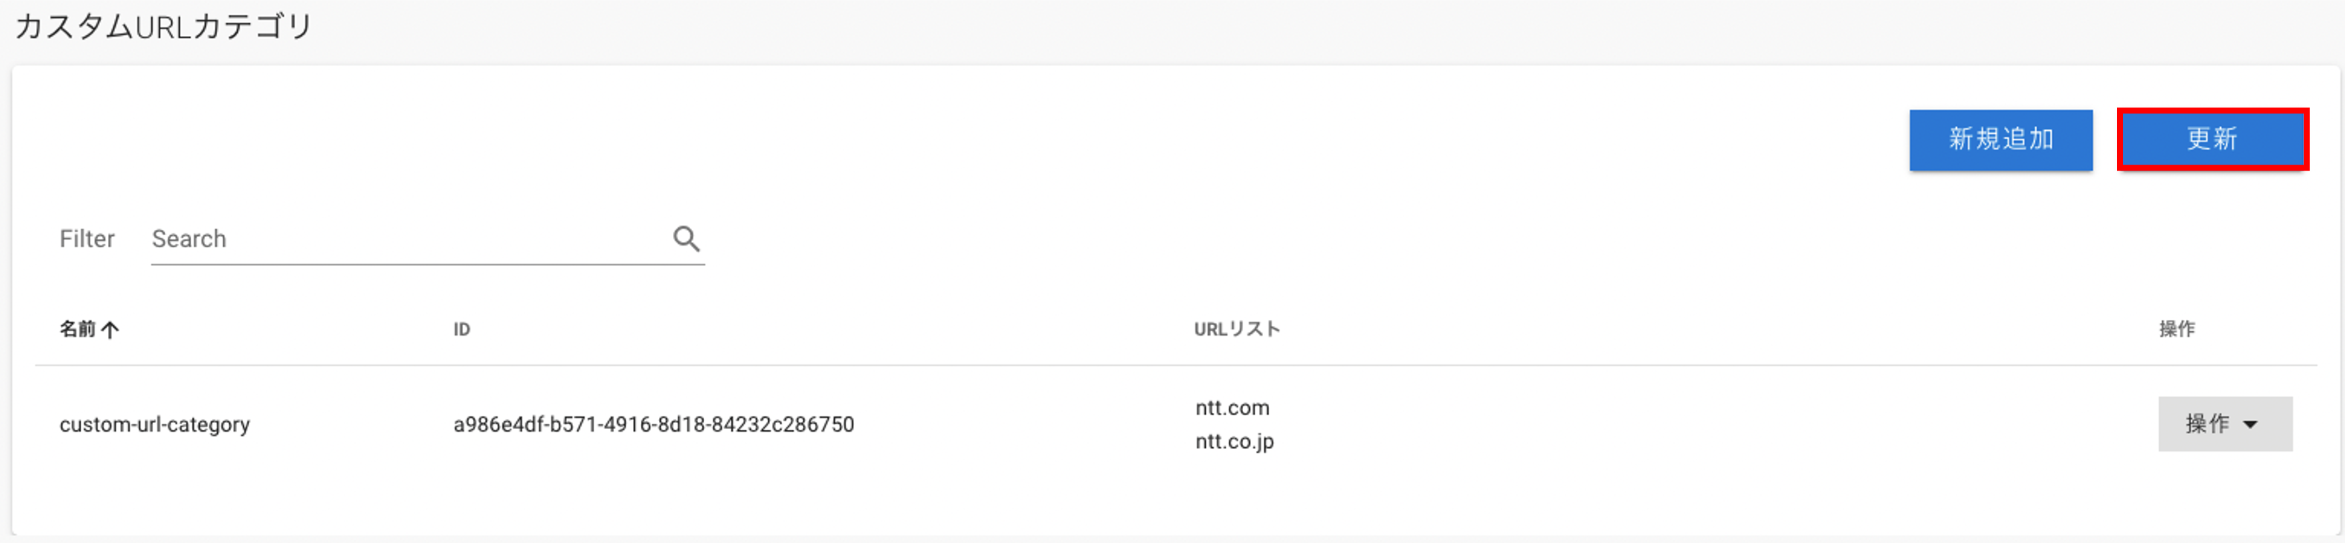
Task: Click the caret arrow on the 操作 button
Action: (x=2250, y=424)
